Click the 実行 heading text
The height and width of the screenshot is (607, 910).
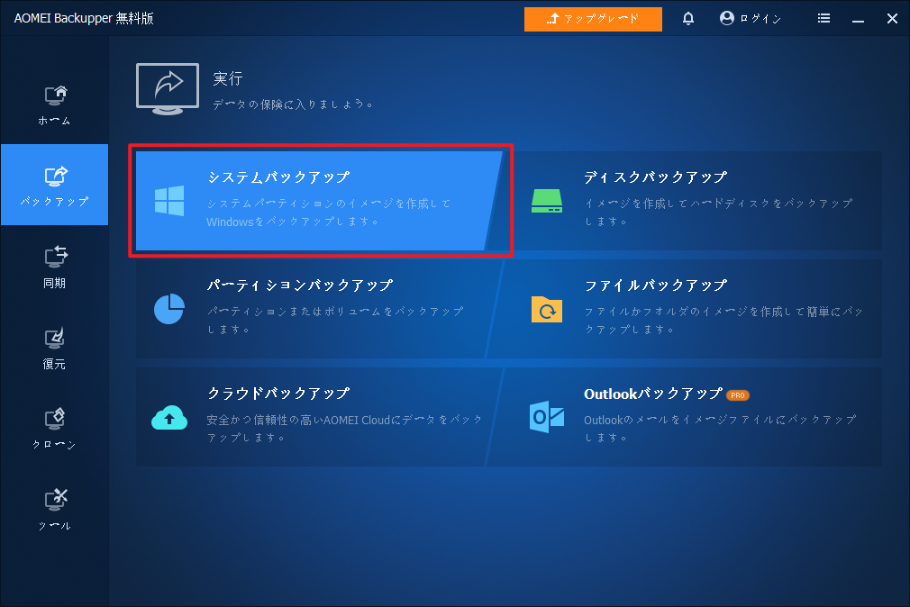tap(227, 78)
